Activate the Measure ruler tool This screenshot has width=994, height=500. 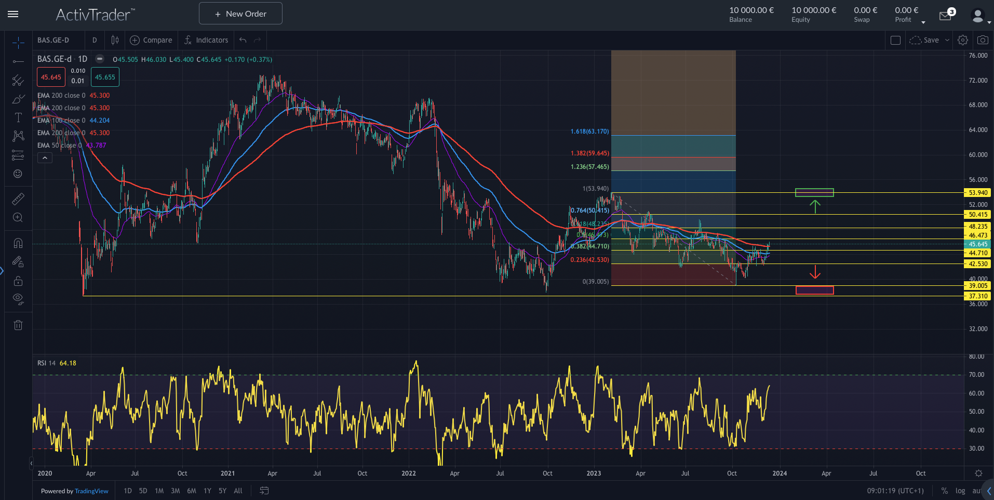18,199
